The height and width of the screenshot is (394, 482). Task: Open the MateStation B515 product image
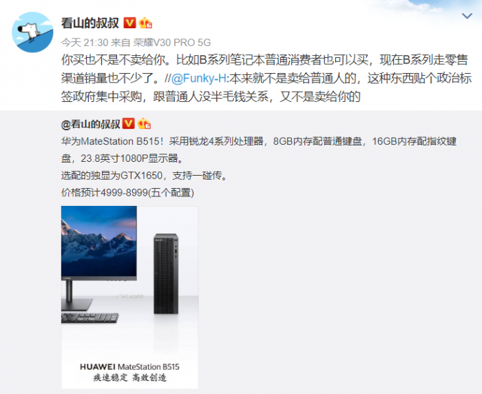(129, 297)
